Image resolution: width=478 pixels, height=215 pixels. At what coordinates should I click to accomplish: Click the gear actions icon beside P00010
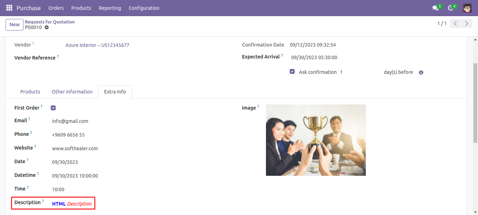pos(47,27)
